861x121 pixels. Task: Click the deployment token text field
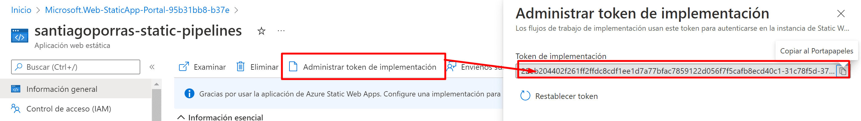pos(677,71)
